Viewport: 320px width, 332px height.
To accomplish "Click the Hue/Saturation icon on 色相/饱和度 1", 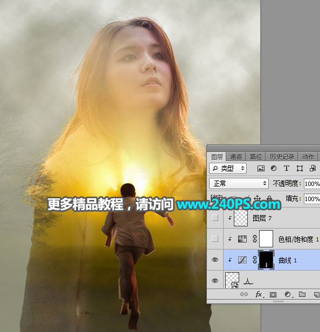I will tap(242, 239).
